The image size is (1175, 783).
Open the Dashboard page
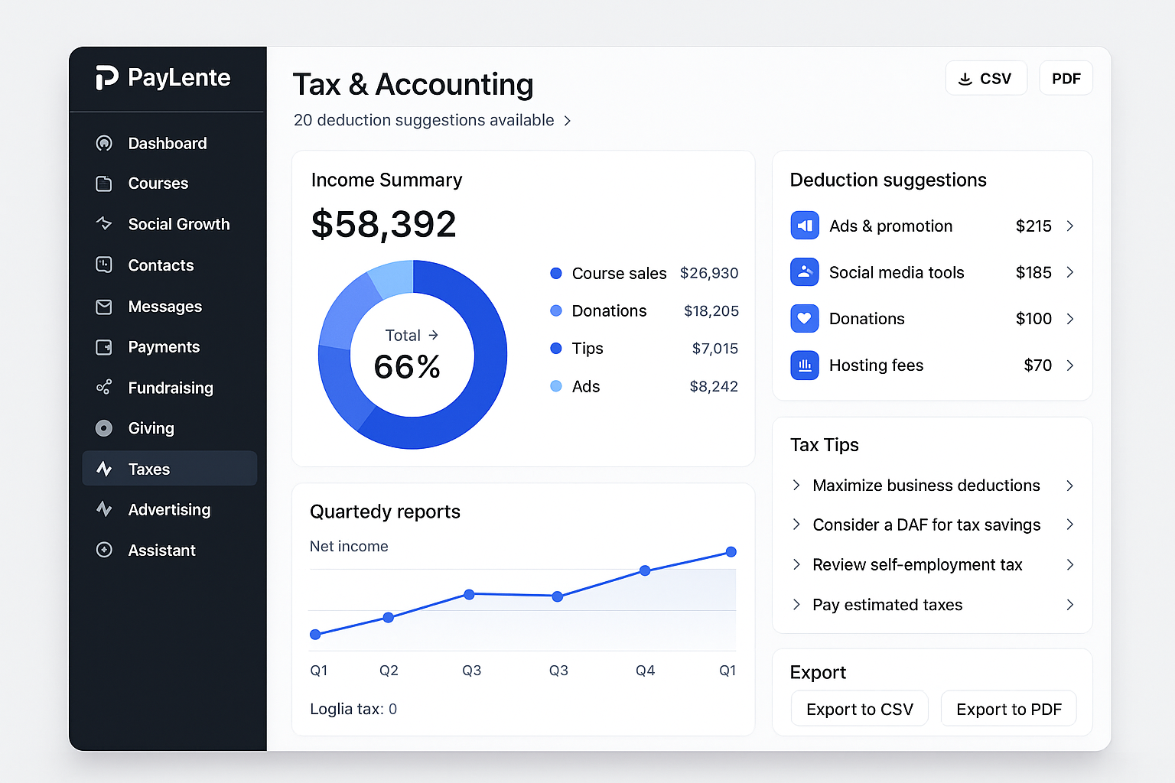(x=169, y=143)
